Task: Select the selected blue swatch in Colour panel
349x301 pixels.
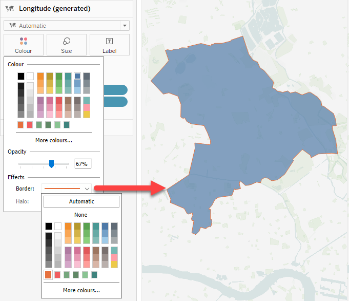Action: 77,76
